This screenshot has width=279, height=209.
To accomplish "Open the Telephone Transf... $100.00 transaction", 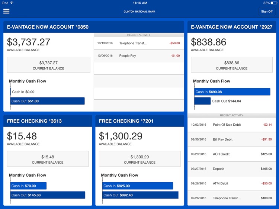I will pyautogui.click(x=232, y=198).
